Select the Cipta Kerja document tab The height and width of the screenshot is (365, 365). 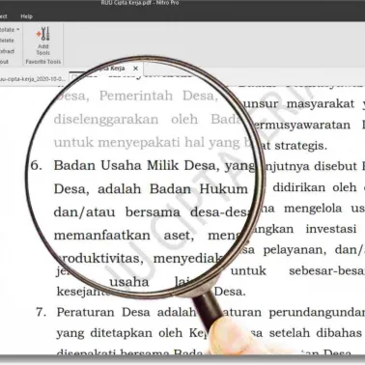(x=110, y=69)
